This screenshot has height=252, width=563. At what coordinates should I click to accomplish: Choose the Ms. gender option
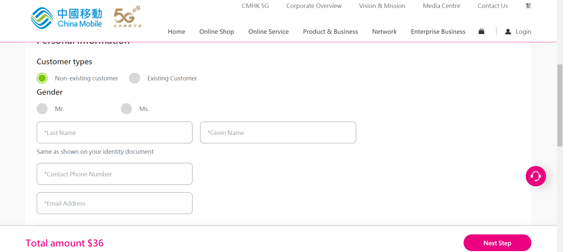[x=126, y=109]
